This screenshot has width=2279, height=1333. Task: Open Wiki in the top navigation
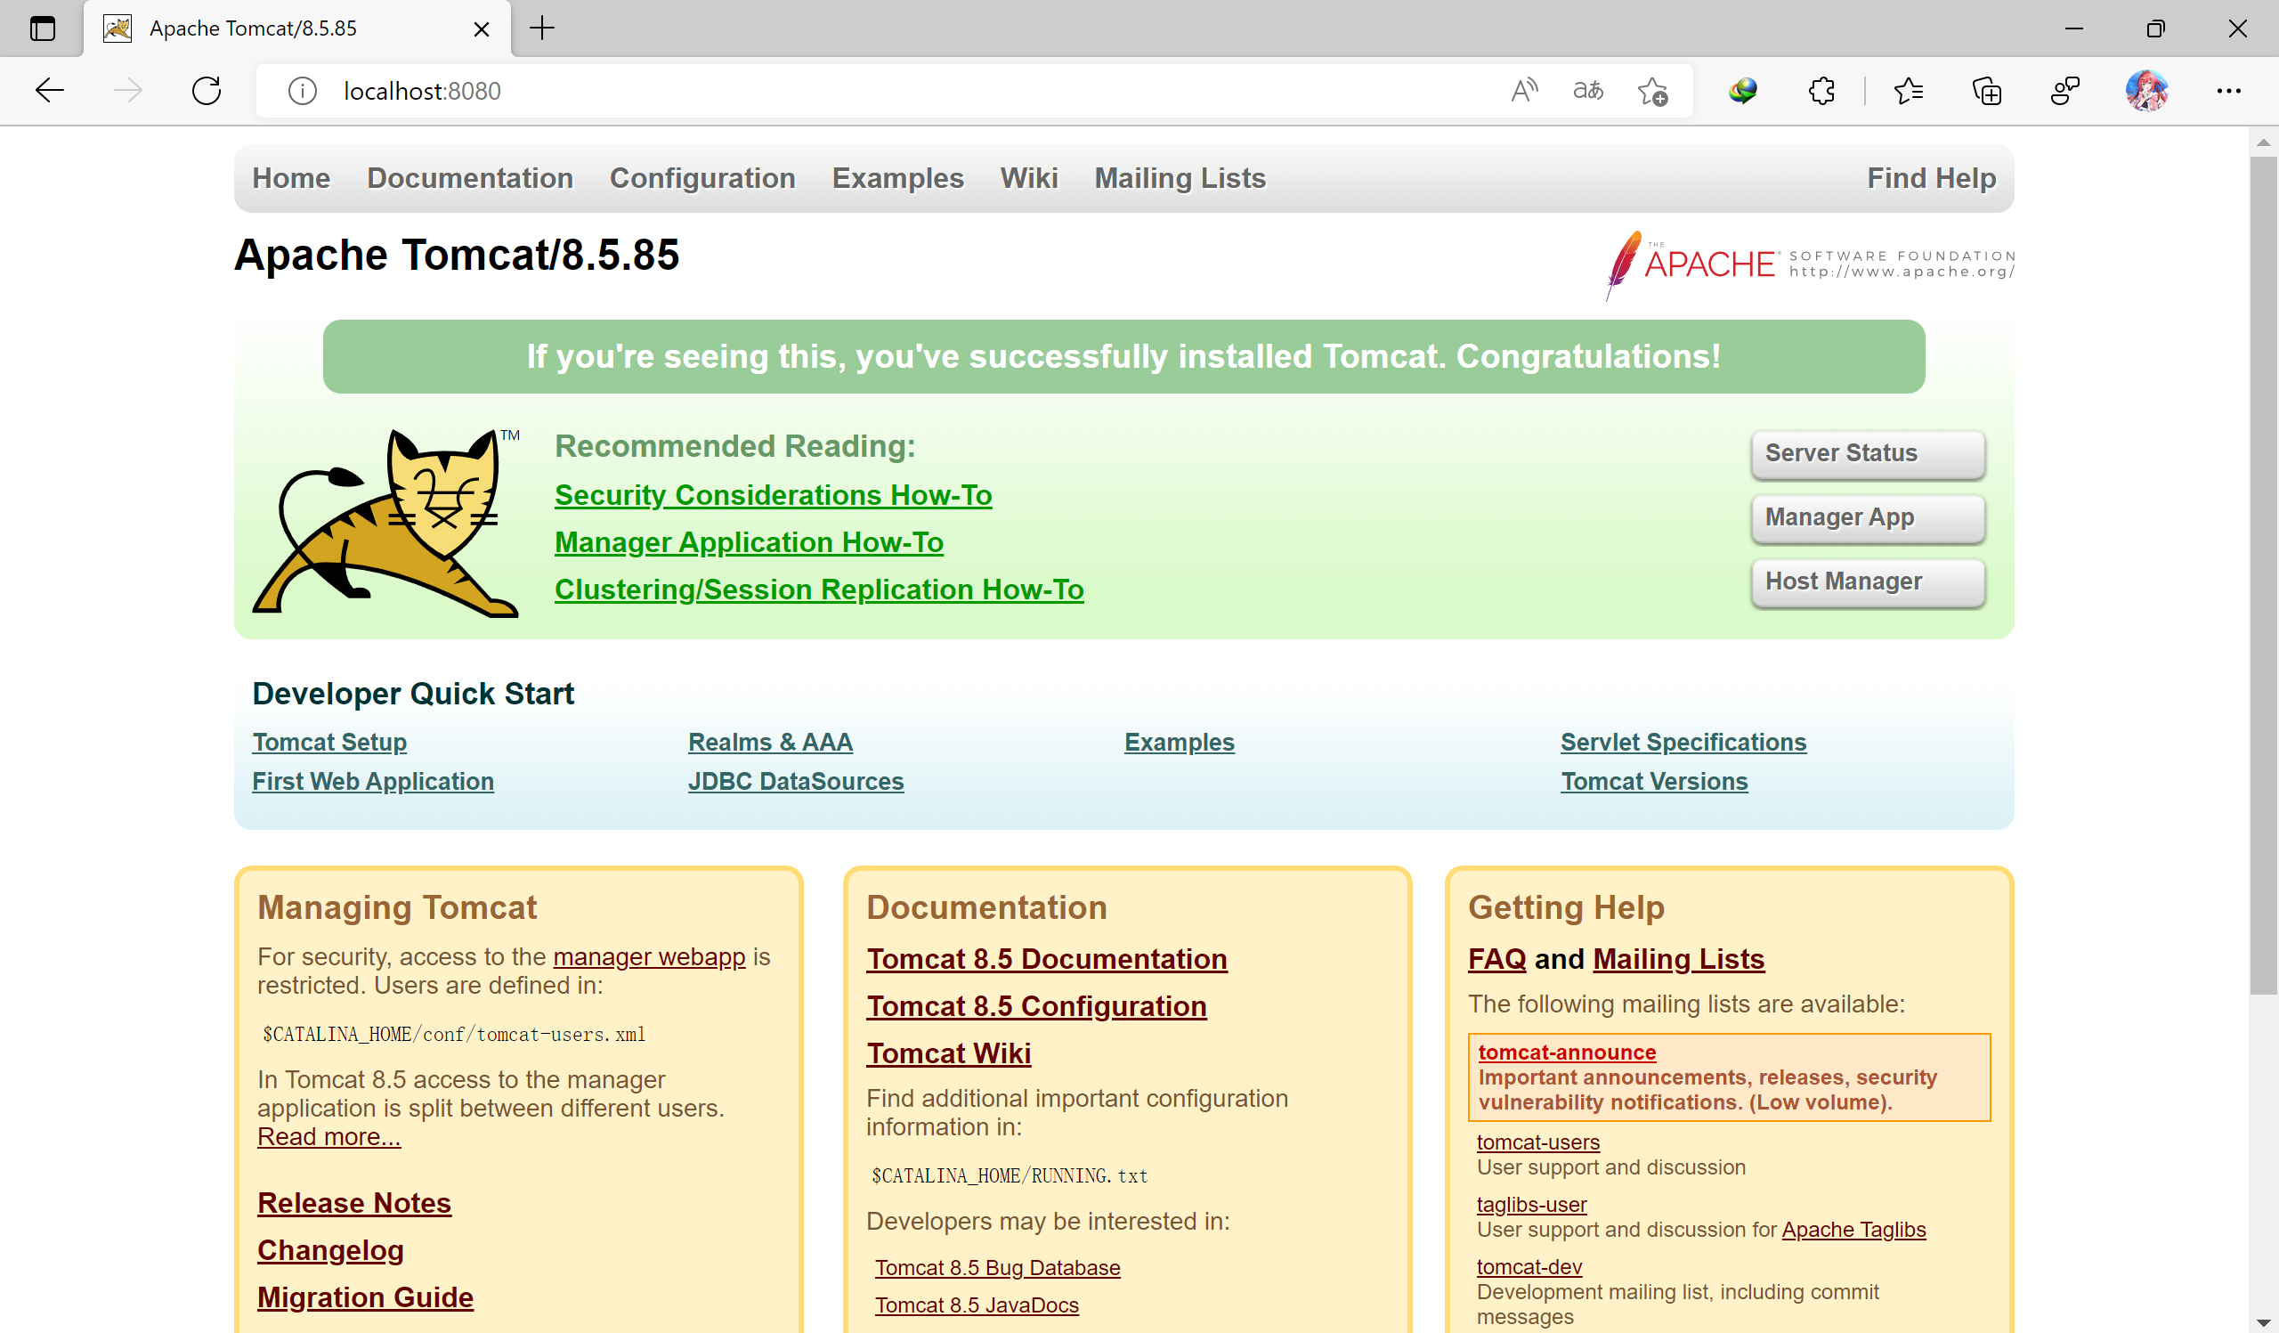pyautogui.click(x=1029, y=178)
